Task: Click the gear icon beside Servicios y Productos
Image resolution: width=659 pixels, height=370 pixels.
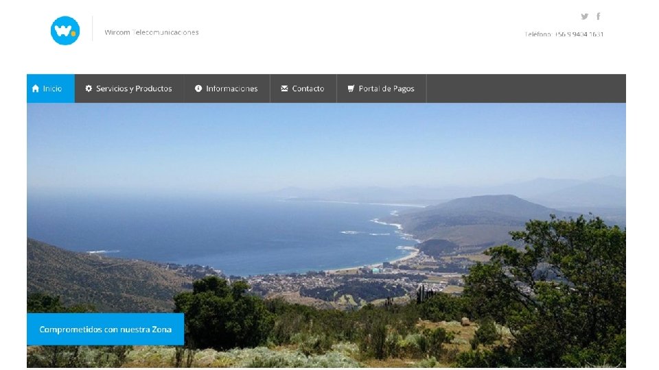Action: [89, 88]
